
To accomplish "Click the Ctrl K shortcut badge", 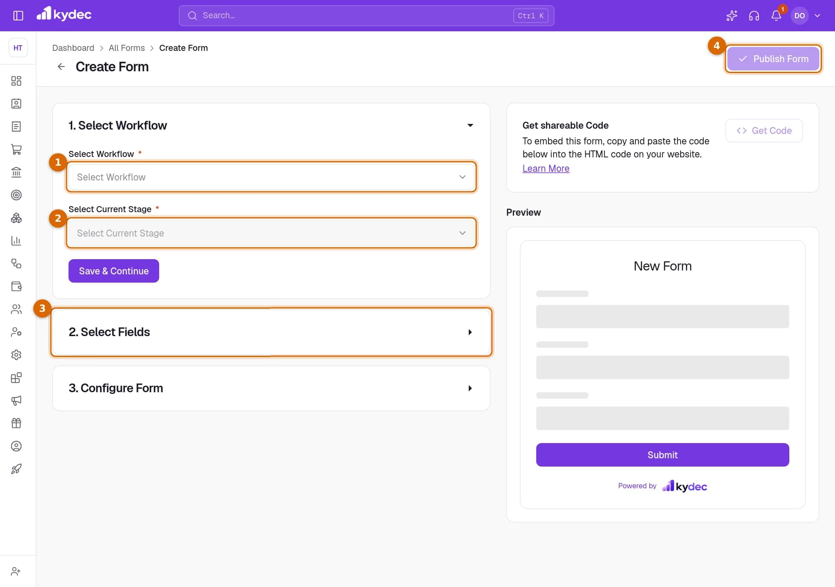I will tap(531, 16).
